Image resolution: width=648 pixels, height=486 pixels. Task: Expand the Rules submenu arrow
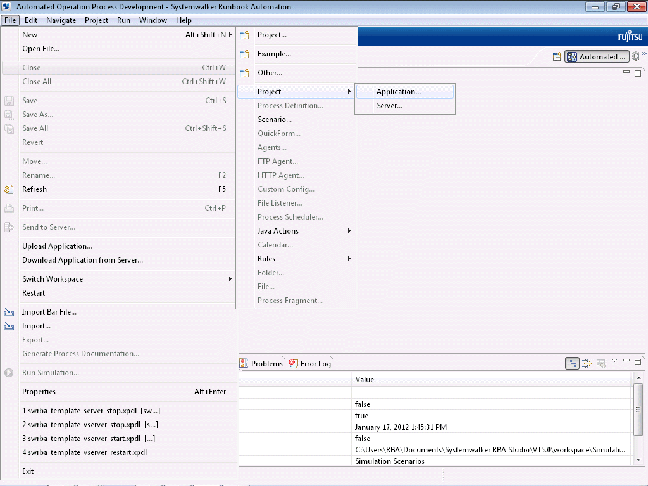pos(349,259)
